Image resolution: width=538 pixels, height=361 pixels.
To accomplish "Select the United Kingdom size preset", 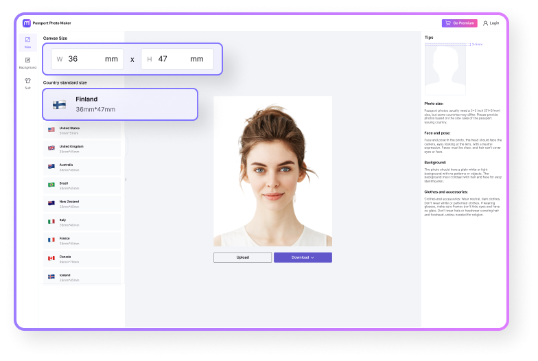I will [81, 148].
